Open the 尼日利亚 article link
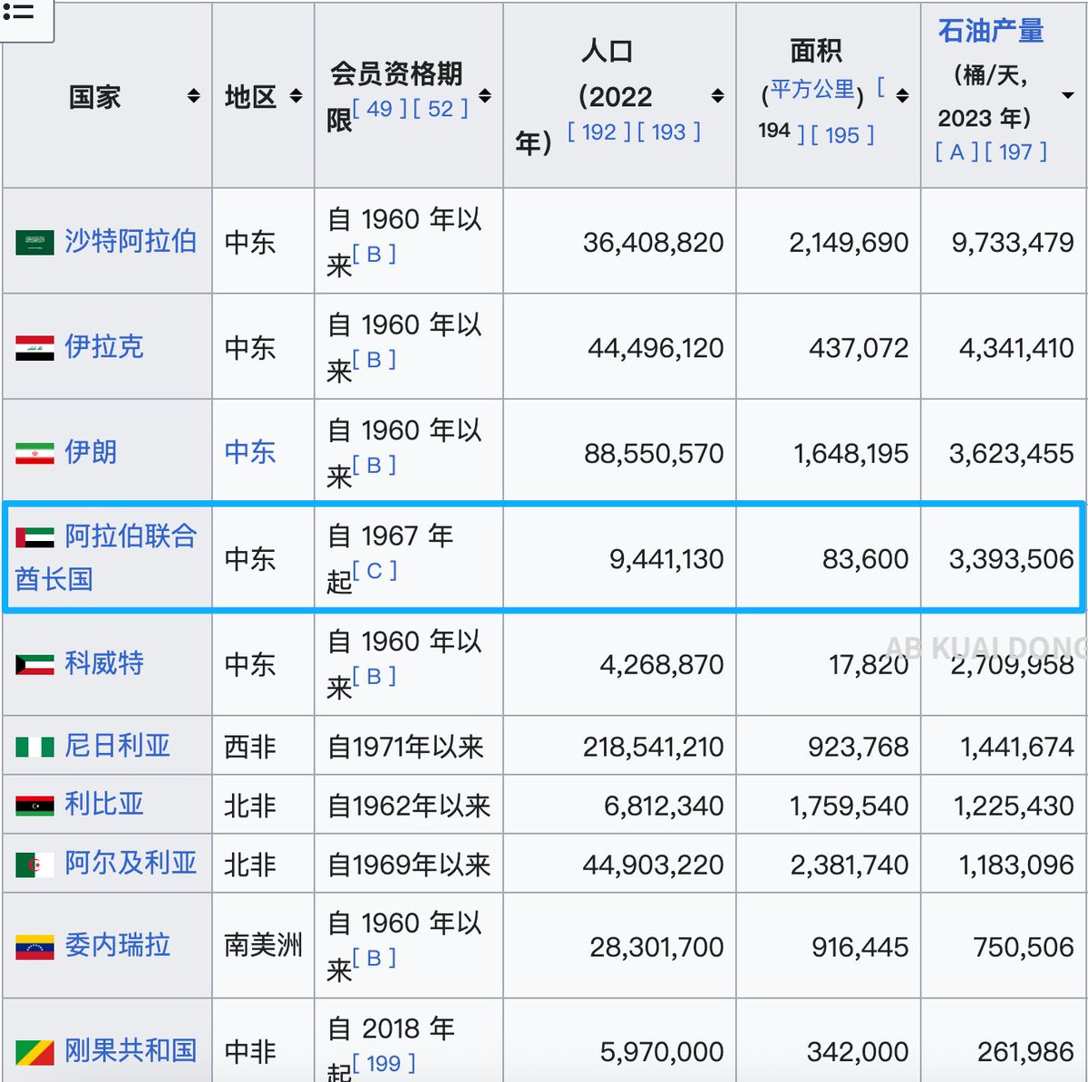 [118, 746]
